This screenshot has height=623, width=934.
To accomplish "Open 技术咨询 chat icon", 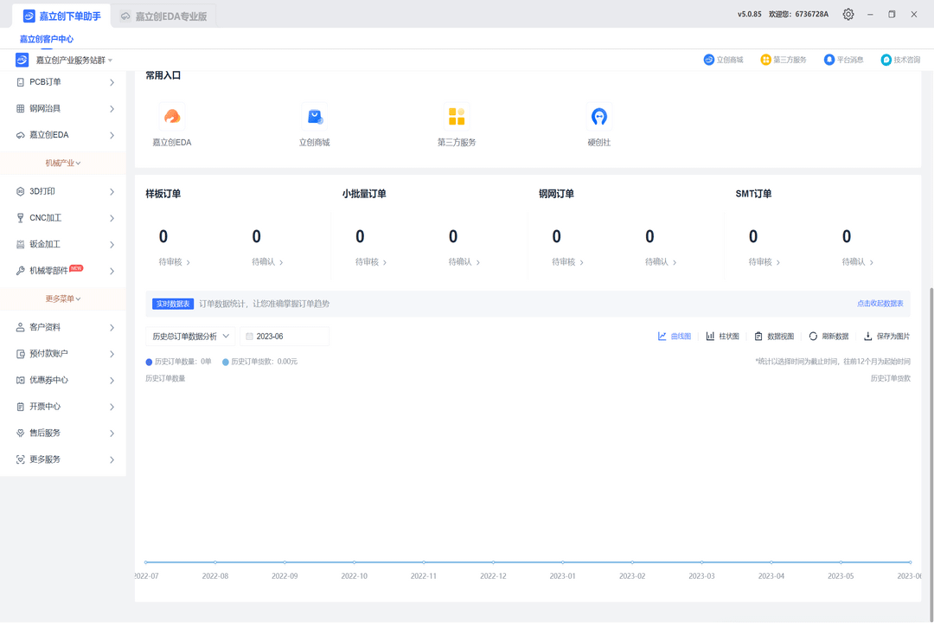I will coord(886,60).
